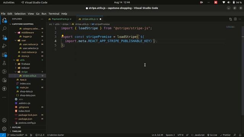Open the Manage gear icon
The image size is (244, 137).
point(4,129)
